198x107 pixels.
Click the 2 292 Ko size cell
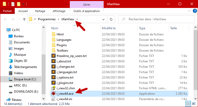(x=181, y=94)
